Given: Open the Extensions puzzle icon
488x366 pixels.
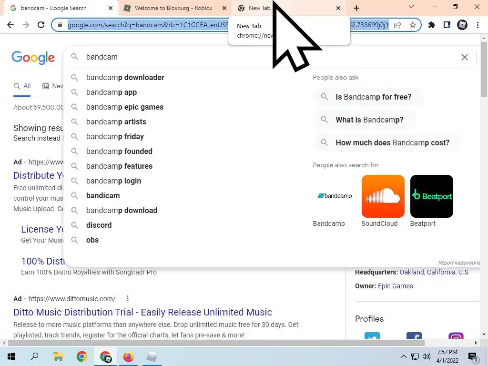Looking at the screenshot, I should (x=432, y=25).
